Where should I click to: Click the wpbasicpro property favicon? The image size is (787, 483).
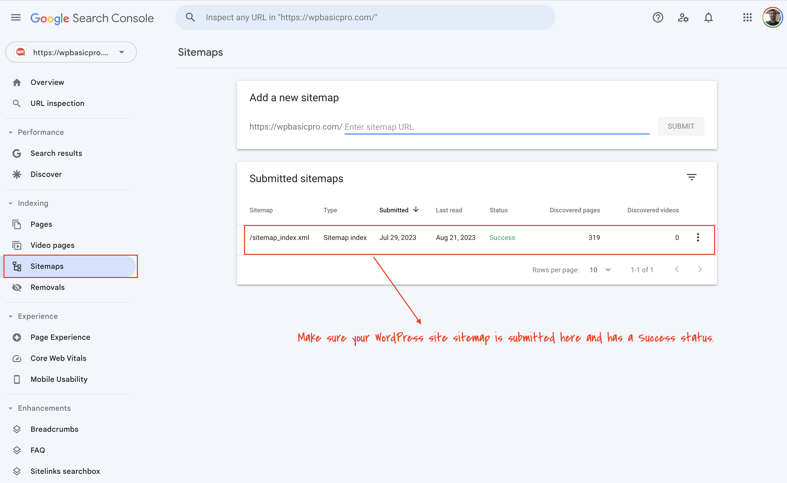(21, 52)
